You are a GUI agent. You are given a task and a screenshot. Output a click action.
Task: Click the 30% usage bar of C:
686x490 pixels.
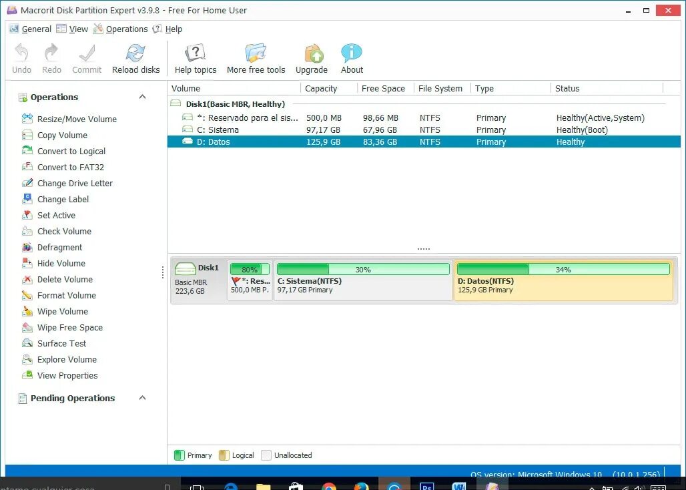363,269
